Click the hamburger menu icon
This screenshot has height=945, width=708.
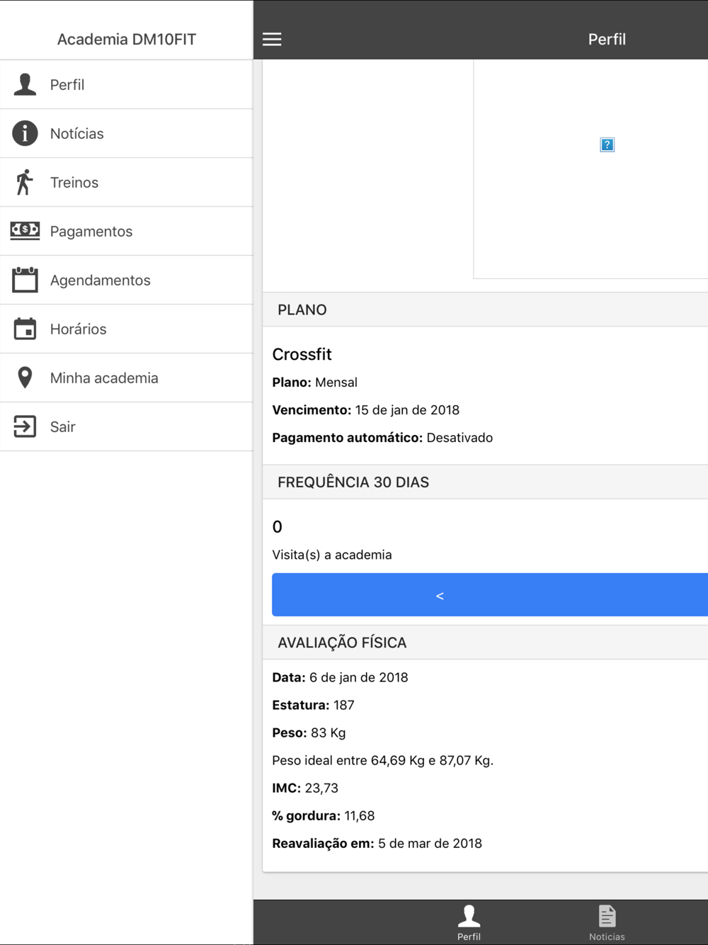tap(272, 39)
